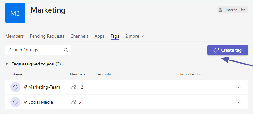The height and width of the screenshot is (114, 253).
Task: Click the Name column header
Action: tap(17, 74)
